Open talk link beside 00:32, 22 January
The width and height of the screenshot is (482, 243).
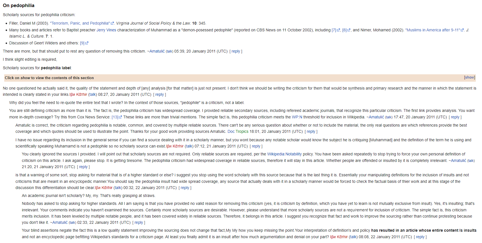point(118,188)
